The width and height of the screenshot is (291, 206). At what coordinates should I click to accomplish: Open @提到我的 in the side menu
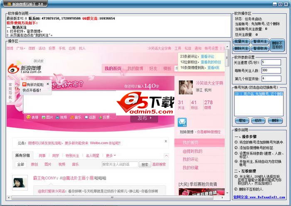192,151
